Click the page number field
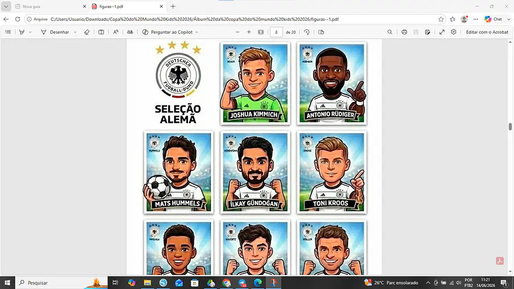The image size is (514, 289). [276, 32]
